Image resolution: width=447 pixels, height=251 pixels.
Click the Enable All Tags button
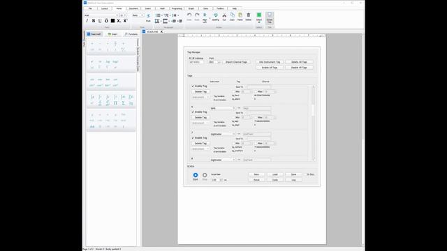click(270, 68)
